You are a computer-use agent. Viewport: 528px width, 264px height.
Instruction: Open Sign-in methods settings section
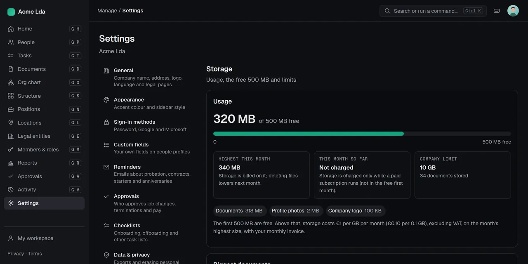pyautogui.click(x=147, y=125)
